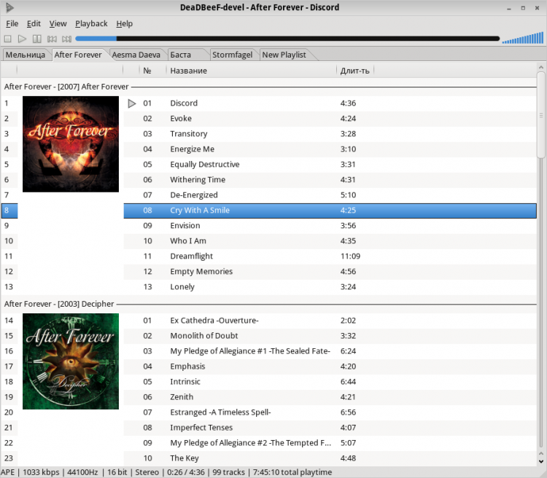Select the After Forever playlist tab
The image size is (547, 478).
[x=78, y=55]
